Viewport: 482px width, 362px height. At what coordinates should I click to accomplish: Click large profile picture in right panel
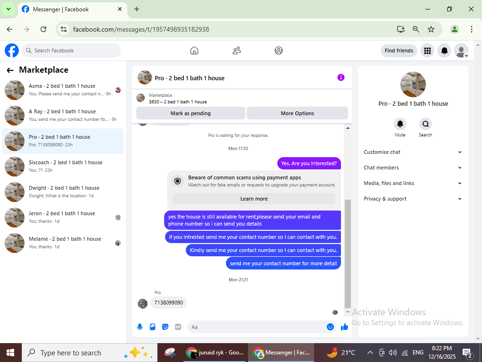413,84
